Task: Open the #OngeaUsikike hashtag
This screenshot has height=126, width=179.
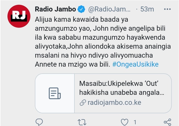Action: 135,64
